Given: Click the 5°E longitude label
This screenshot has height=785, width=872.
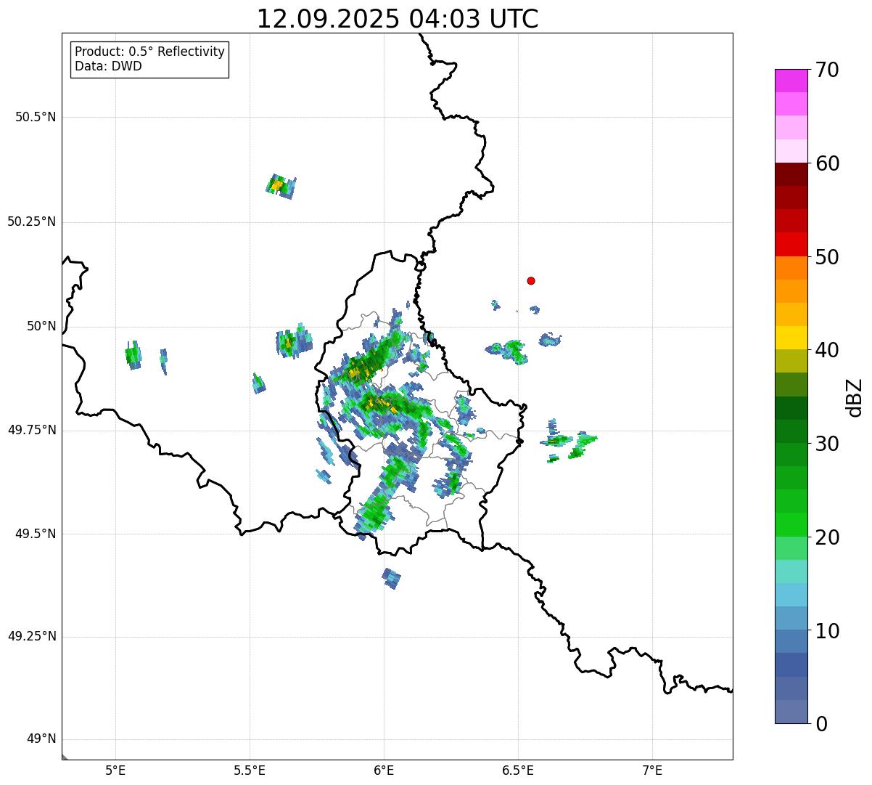Looking at the screenshot, I should 115,770.
